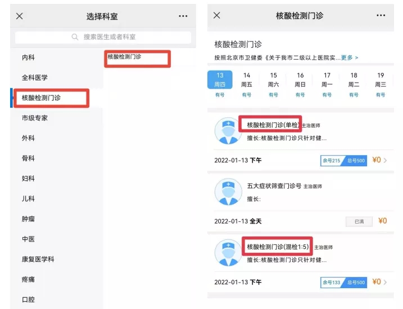403x309 pixels.
Task: Close the 选择科室 screen with X icon
Action: (x=20, y=16)
